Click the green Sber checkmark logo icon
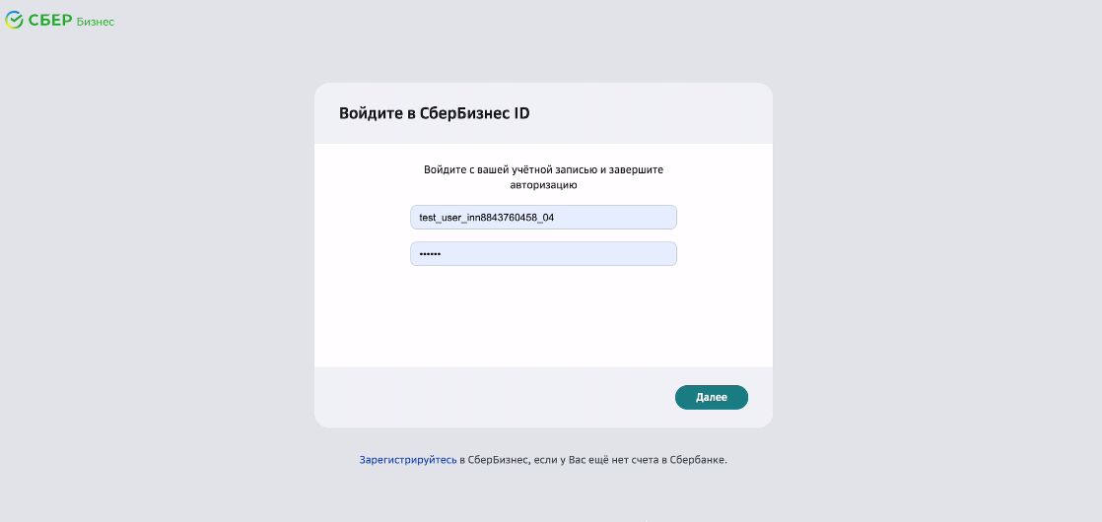 click(14, 21)
